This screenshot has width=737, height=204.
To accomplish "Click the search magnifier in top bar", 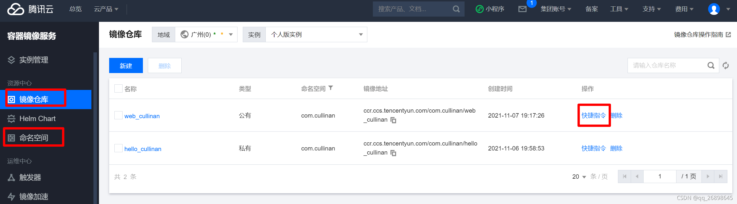I will click(456, 9).
